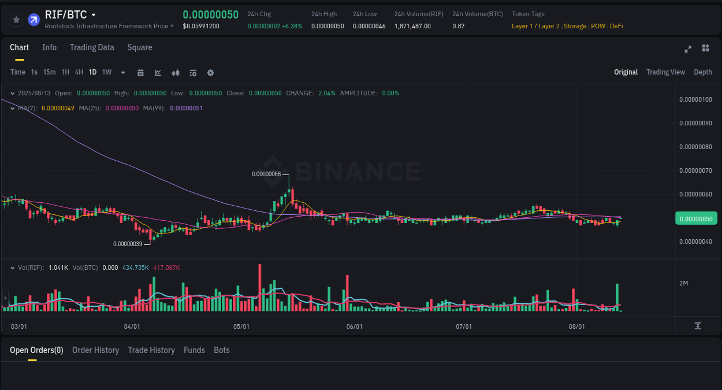Open the extra timeframe dropdown arrow

(x=122, y=72)
